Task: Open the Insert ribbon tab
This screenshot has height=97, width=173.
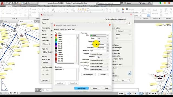Action: tap(15, 6)
